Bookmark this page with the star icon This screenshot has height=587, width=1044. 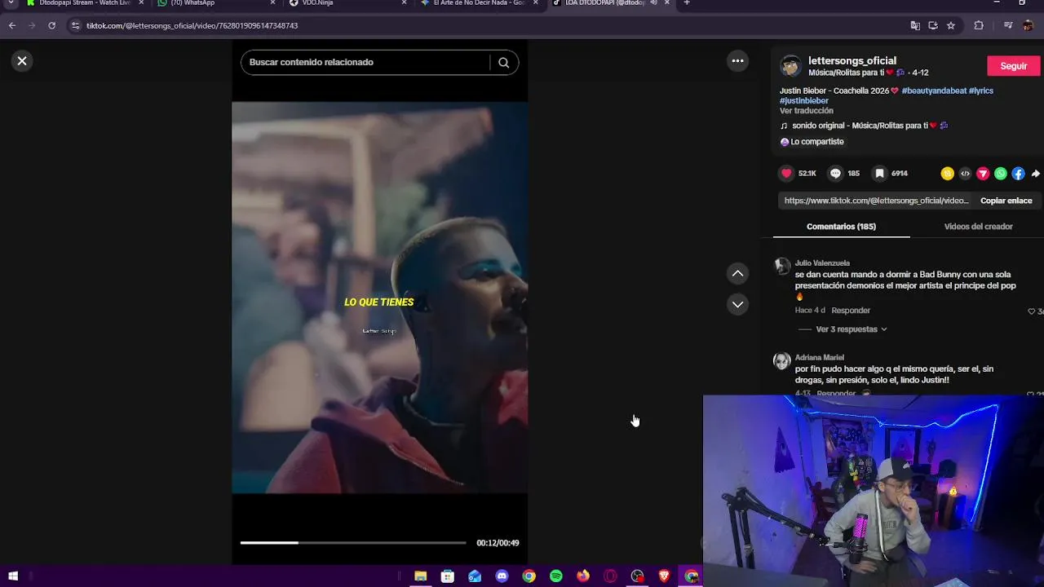(951, 25)
